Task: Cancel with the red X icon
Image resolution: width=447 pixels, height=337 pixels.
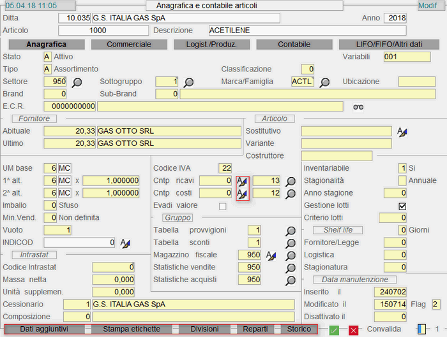Action: coord(353,330)
